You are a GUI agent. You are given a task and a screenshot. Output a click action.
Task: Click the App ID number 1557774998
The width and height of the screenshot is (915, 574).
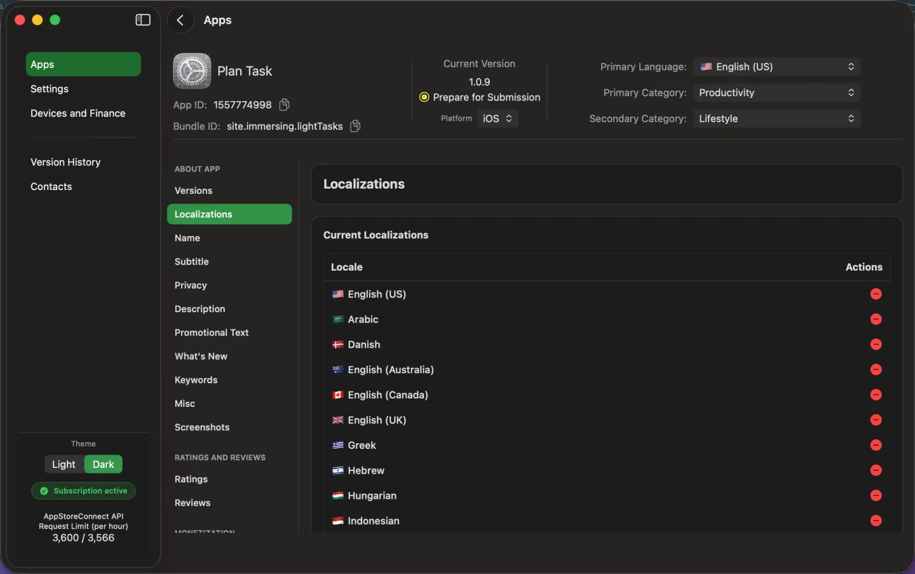(x=243, y=105)
